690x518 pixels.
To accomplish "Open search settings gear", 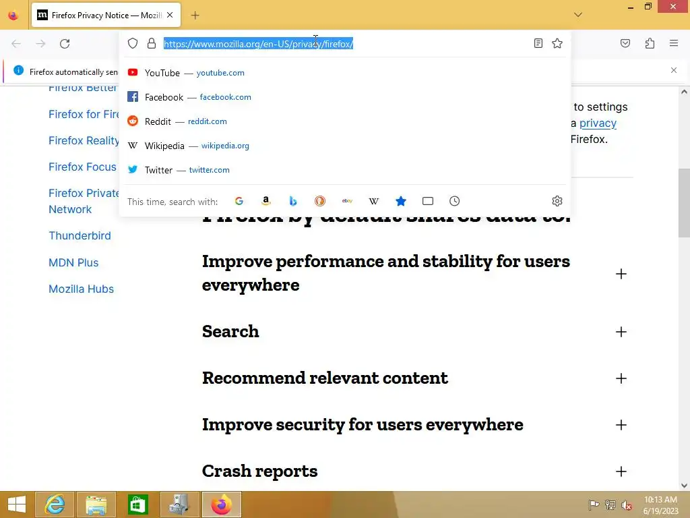I will click(x=557, y=201).
